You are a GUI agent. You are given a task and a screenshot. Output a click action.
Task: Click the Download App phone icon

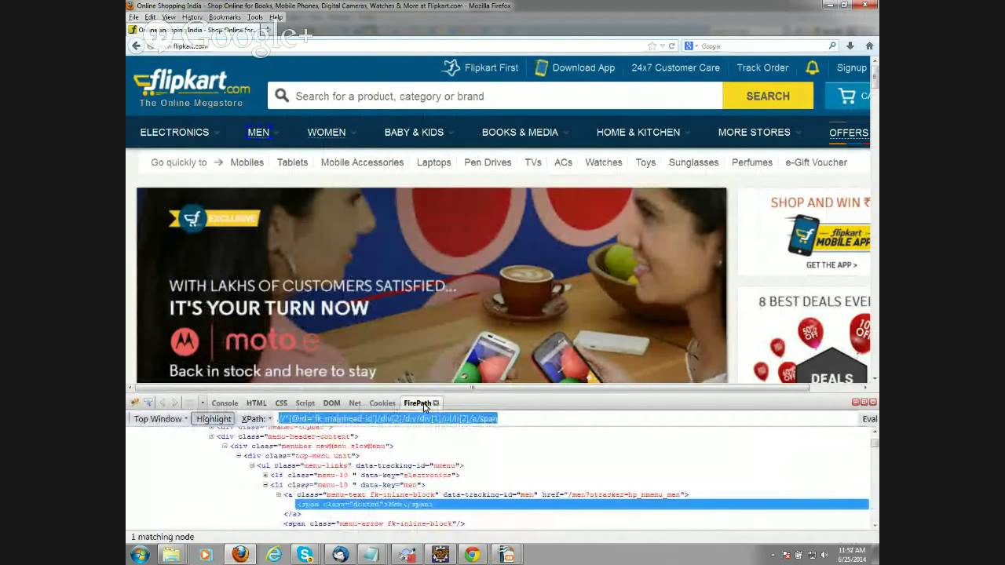(x=541, y=67)
